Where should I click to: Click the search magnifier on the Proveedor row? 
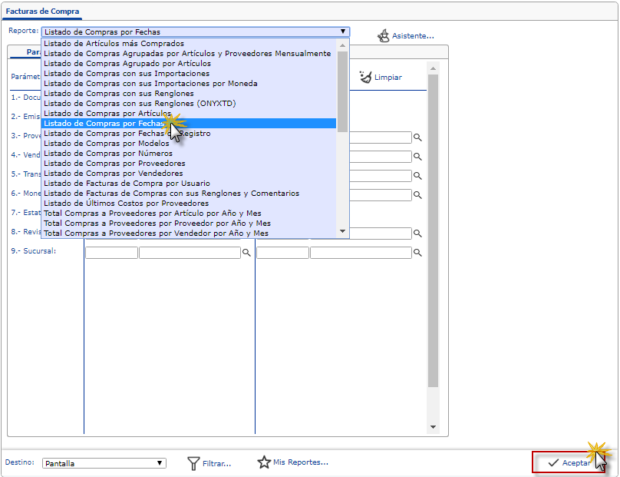tap(417, 137)
